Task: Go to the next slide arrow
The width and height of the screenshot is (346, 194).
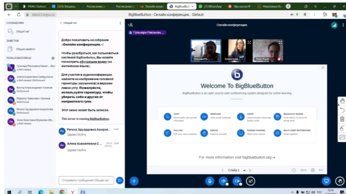Action: 250,170
